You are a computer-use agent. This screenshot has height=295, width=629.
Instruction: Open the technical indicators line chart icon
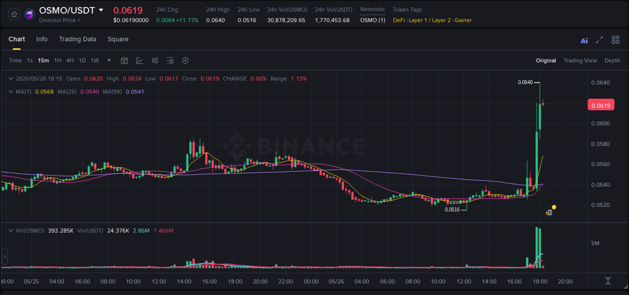139,60
